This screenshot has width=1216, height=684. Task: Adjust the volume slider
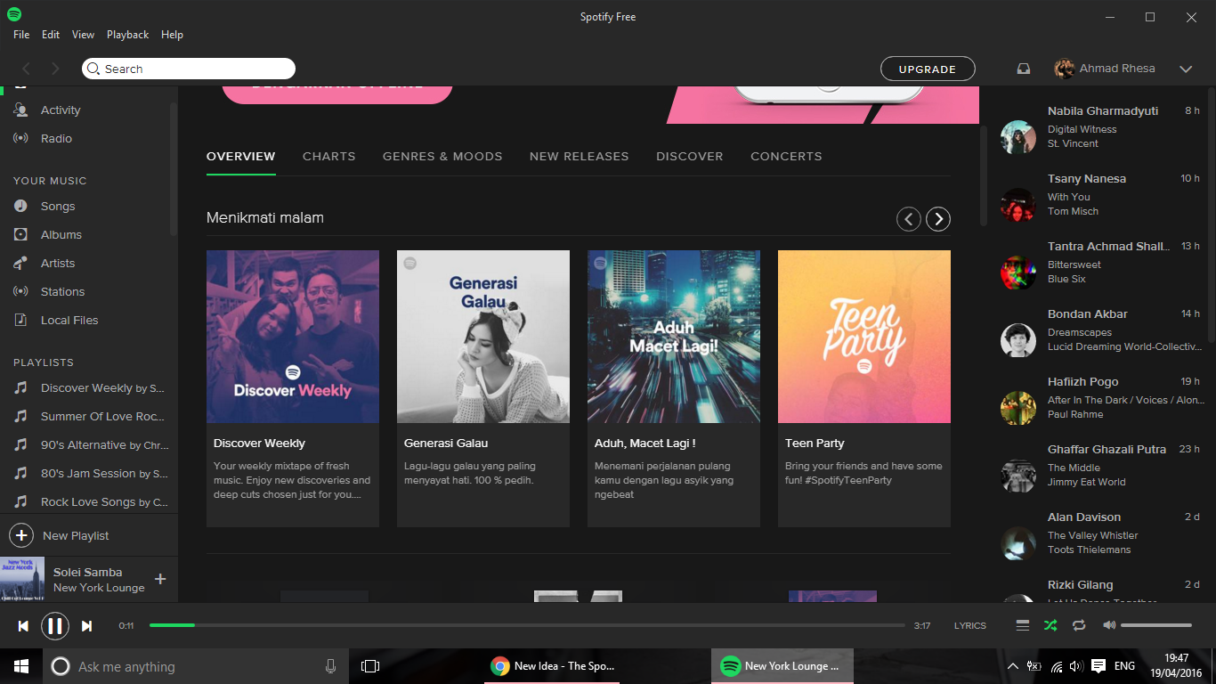[1156, 625]
